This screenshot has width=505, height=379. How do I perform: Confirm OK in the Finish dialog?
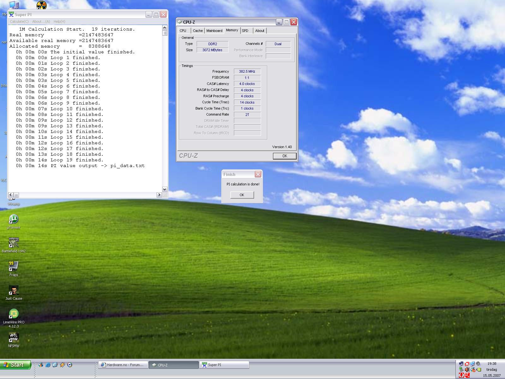point(242,195)
